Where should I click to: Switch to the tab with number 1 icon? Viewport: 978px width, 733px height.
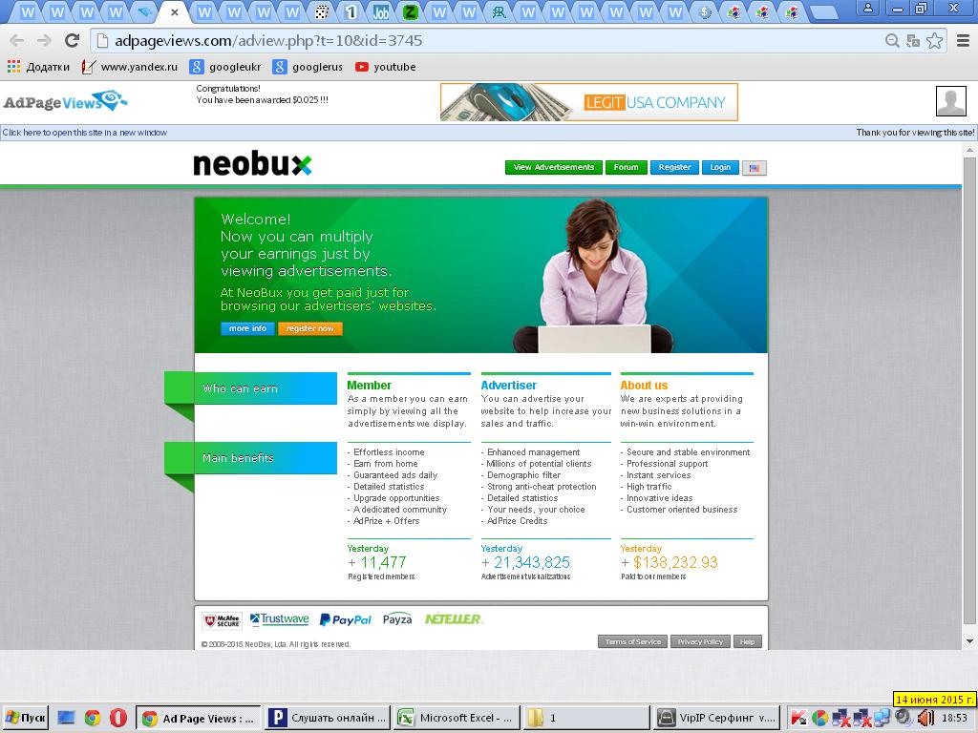(x=351, y=11)
